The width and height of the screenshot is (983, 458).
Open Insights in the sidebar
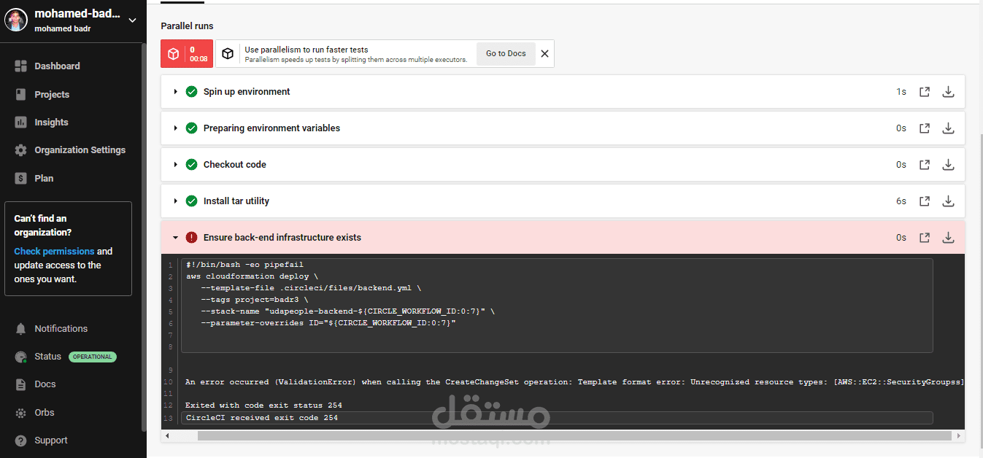[51, 123]
